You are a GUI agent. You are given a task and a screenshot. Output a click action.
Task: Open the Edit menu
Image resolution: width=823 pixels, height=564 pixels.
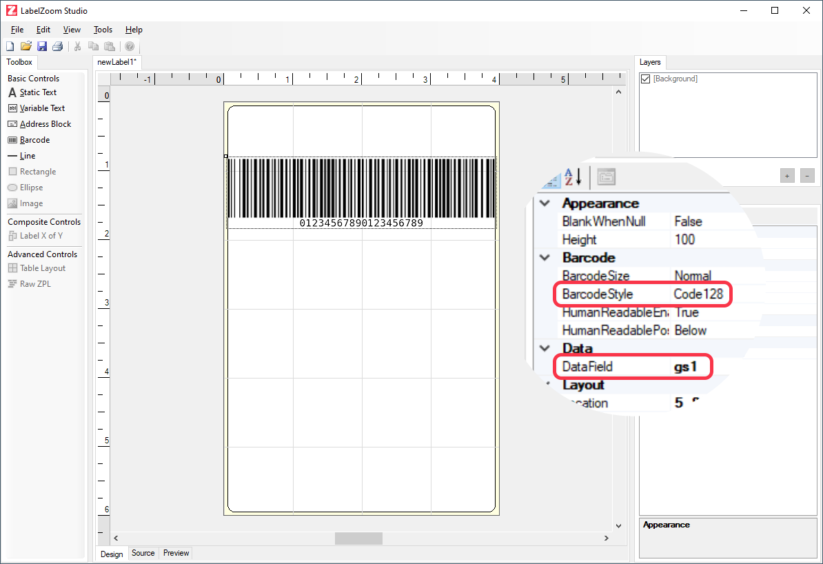tap(43, 30)
